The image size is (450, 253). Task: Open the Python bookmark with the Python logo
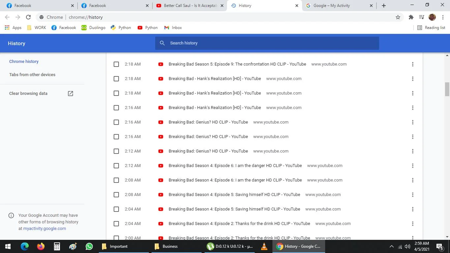click(x=121, y=28)
